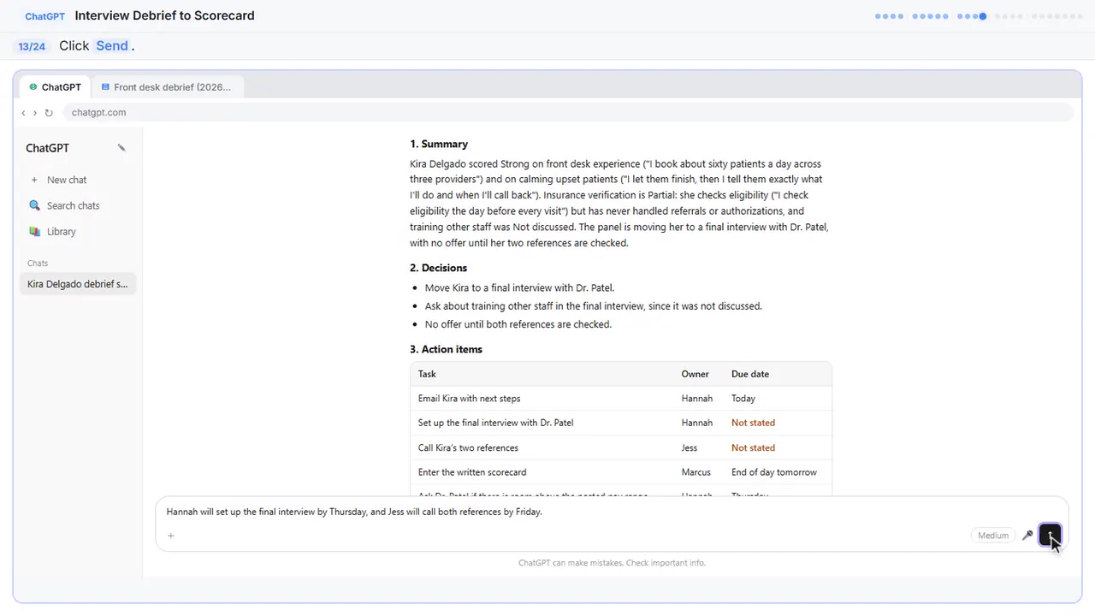Click into the message text typed in composer
The height and width of the screenshot is (616, 1095).
point(354,512)
